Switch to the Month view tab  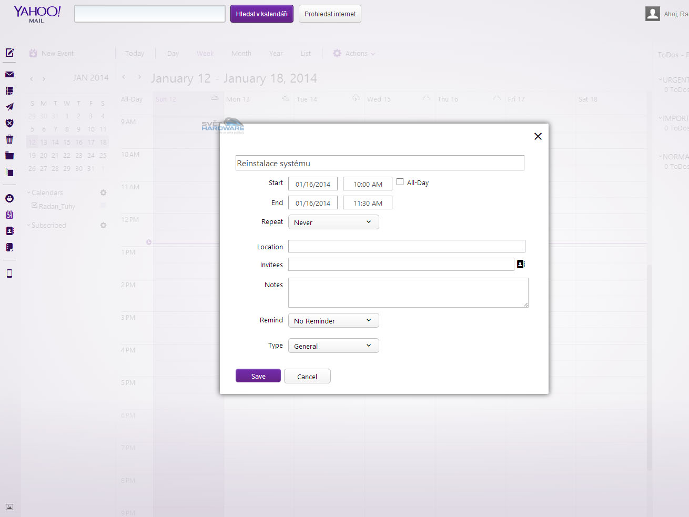point(241,54)
